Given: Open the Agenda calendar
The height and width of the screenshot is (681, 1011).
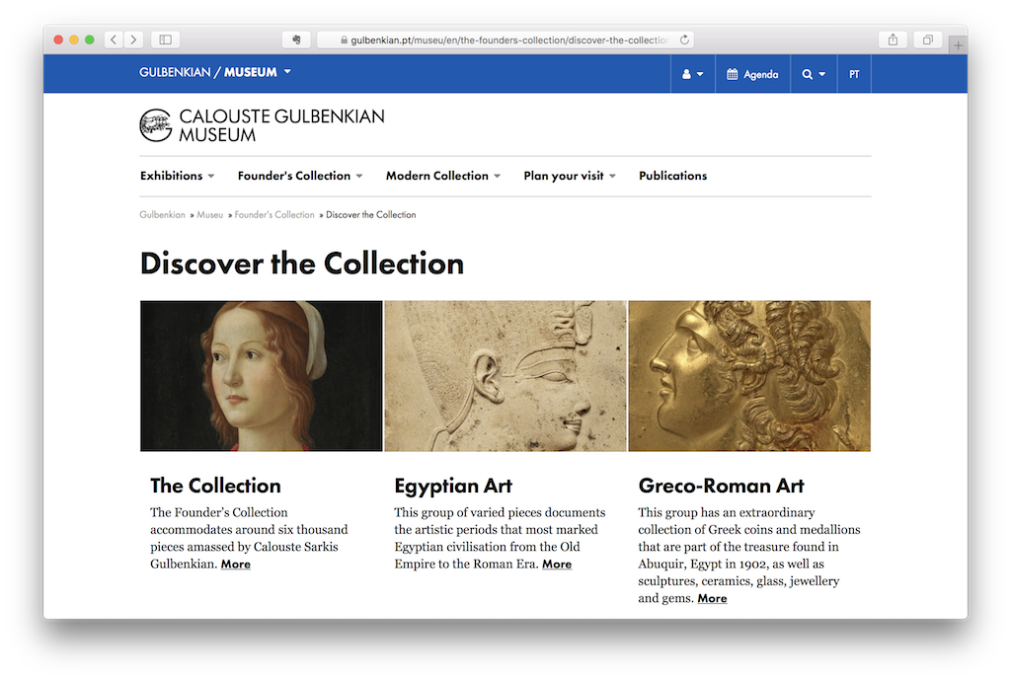Looking at the screenshot, I should pos(752,74).
